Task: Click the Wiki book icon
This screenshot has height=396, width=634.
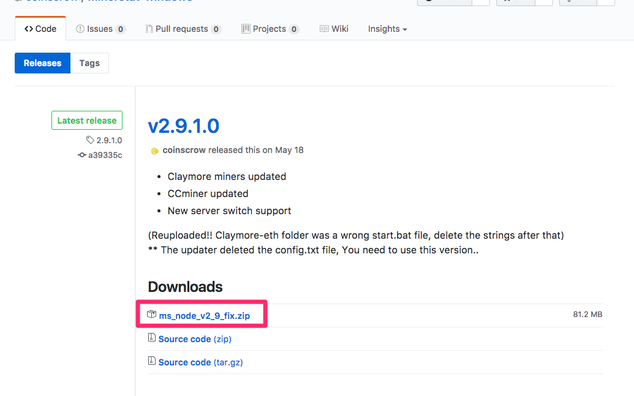Action: [324, 29]
